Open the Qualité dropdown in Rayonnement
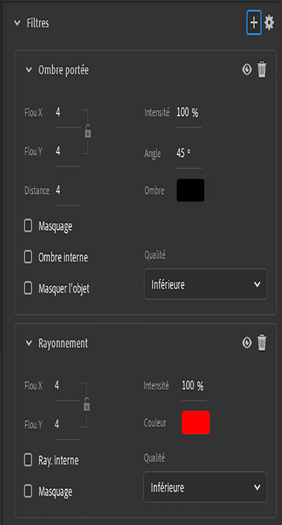Viewport: 282px width, 525px height. [x=205, y=487]
